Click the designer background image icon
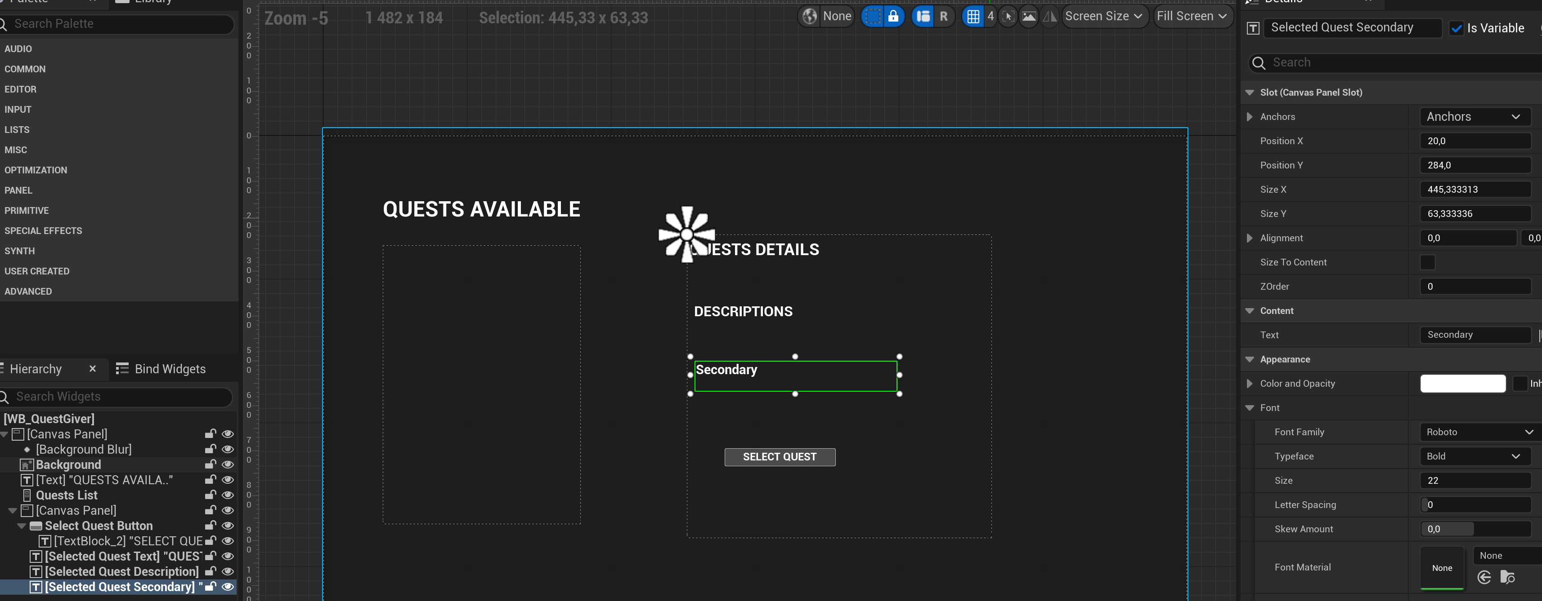The width and height of the screenshot is (1542, 601). tap(1028, 16)
